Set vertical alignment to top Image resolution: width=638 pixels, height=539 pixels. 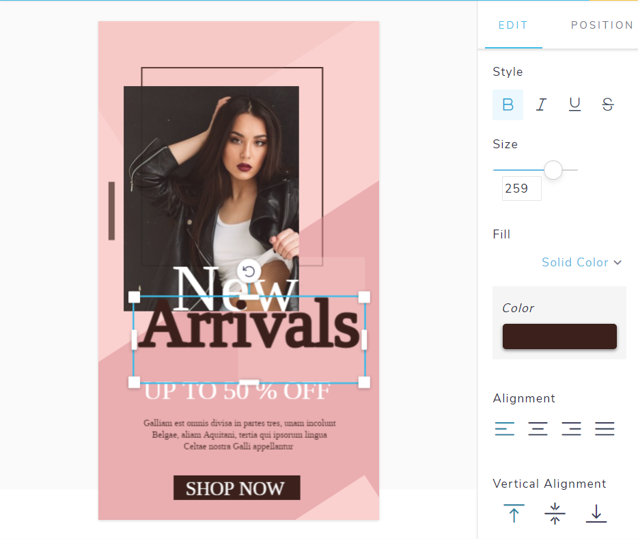(x=514, y=513)
